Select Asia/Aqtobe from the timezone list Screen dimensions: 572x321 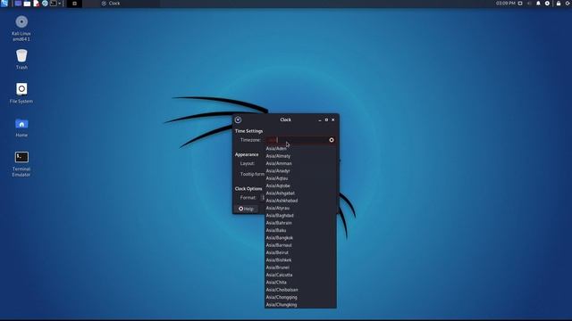(x=300, y=186)
